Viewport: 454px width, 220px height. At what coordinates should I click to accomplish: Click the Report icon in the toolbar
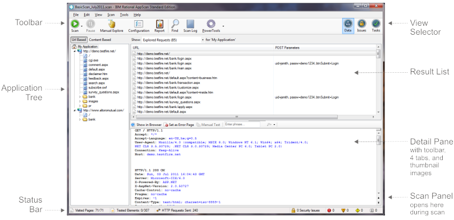159,26
